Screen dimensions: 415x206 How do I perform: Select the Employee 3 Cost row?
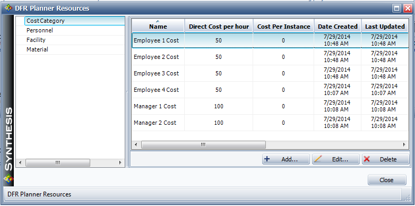tap(270, 73)
